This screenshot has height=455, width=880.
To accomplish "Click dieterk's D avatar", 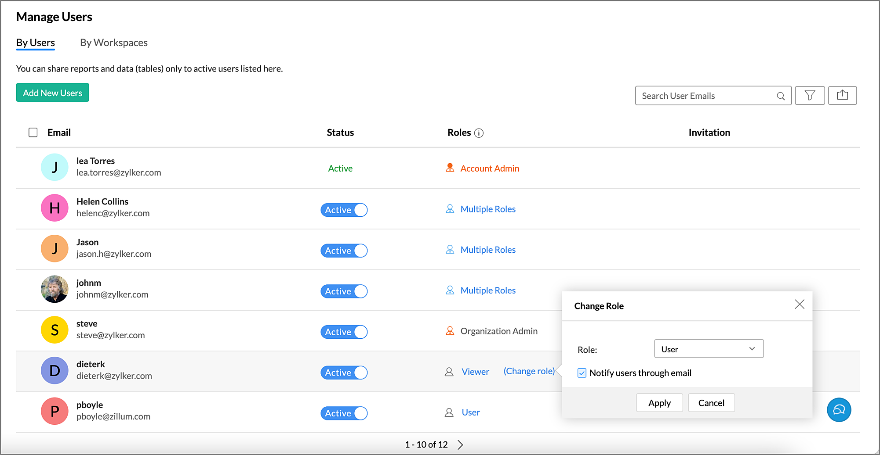I will [x=55, y=370].
